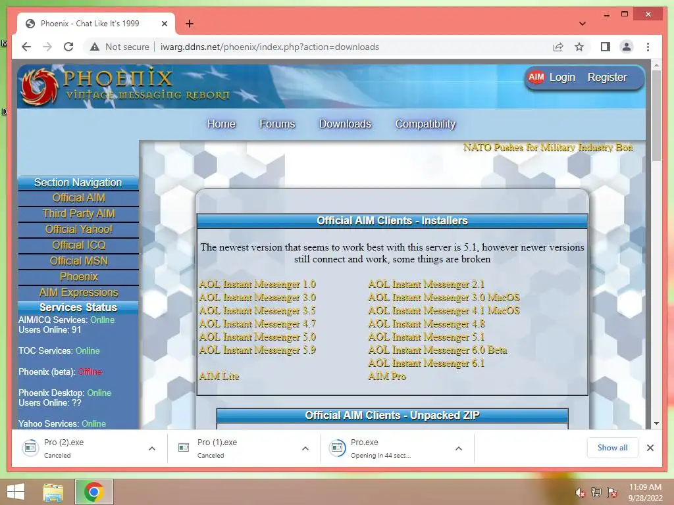Viewport: 674px width, 505px height.
Task: Download AOL Instant Messenger 5.9
Action: [x=257, y=350]
